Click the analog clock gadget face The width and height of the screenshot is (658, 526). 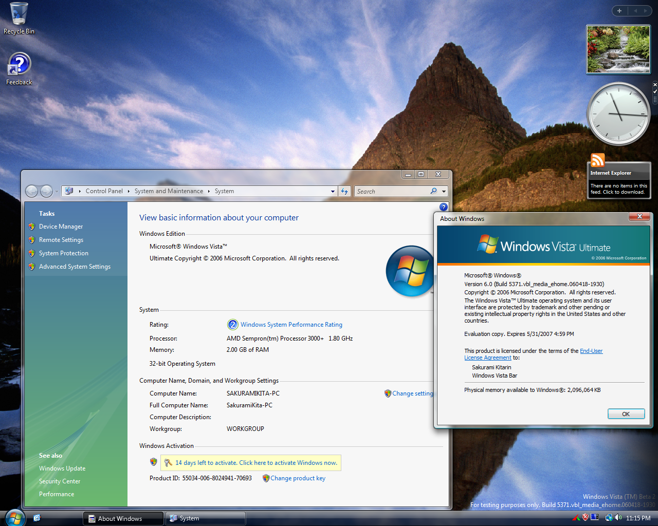click(619, 114)
